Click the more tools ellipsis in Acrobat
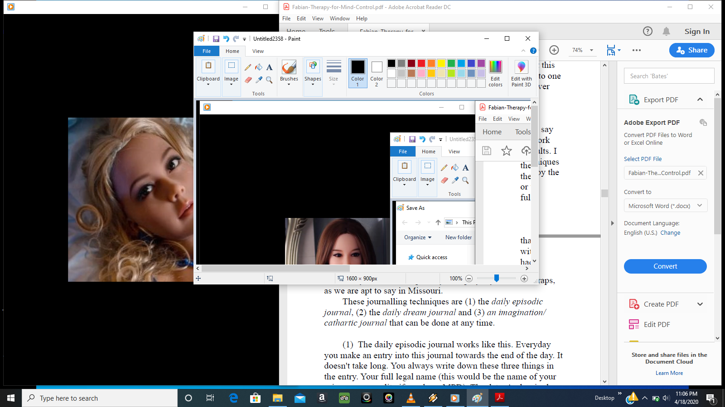 point(637,50)
